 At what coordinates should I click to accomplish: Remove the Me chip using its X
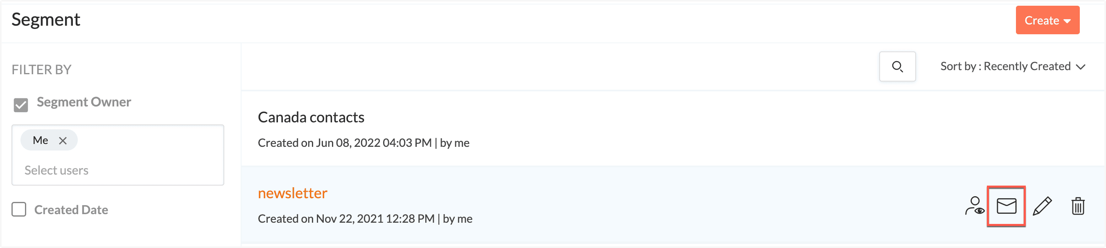click(x=63, y=141)
